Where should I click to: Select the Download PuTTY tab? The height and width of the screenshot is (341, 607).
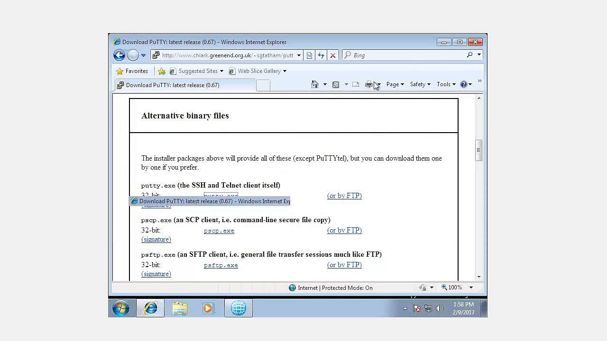point(185,85)
